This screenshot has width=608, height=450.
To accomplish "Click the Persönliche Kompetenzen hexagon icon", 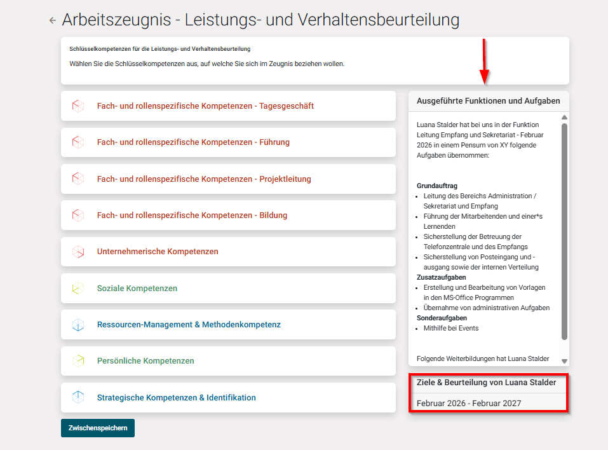I will 79,360.
